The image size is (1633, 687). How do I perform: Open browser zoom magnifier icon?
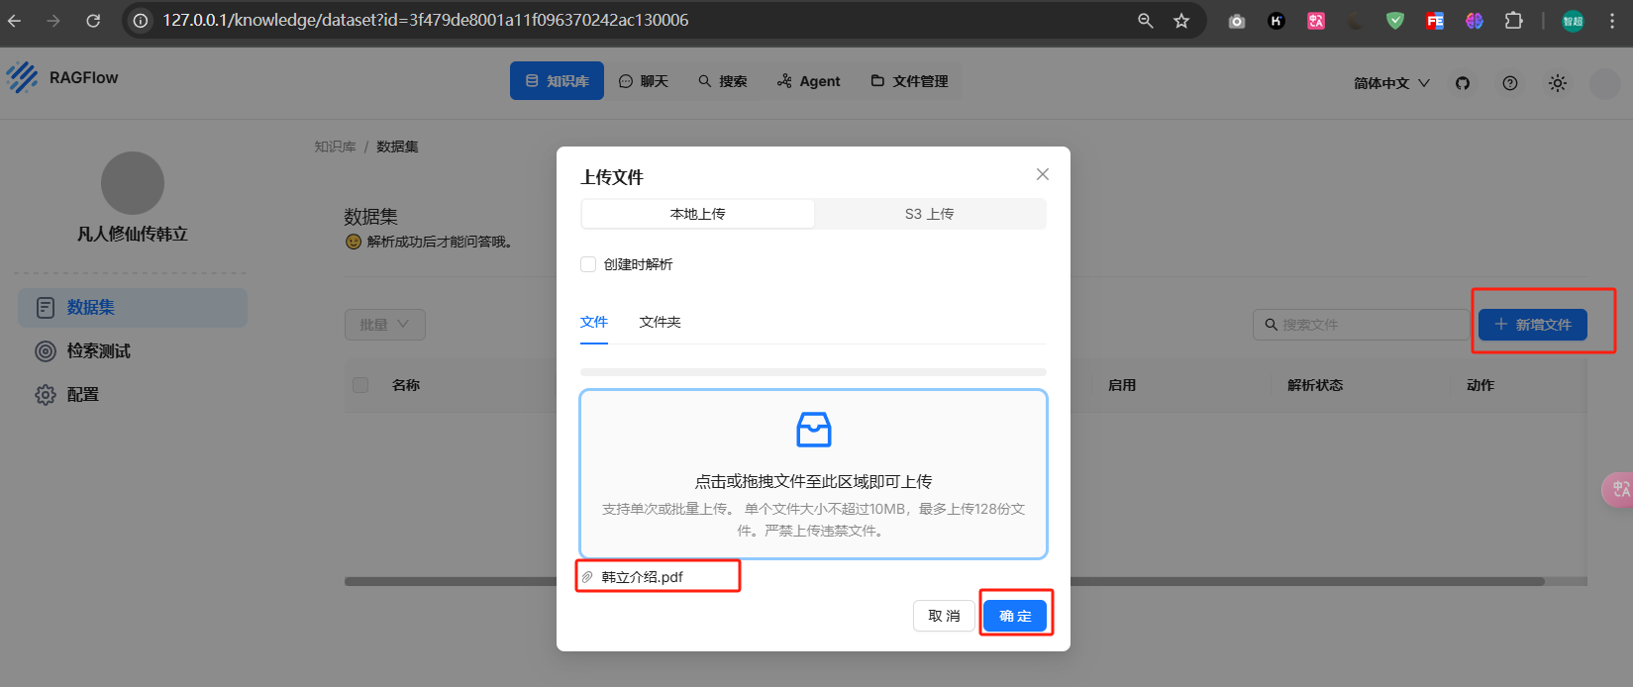[x=1146, y=20]
